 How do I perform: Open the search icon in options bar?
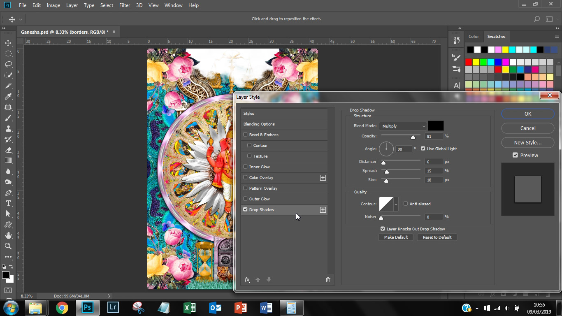pos(536,19)
